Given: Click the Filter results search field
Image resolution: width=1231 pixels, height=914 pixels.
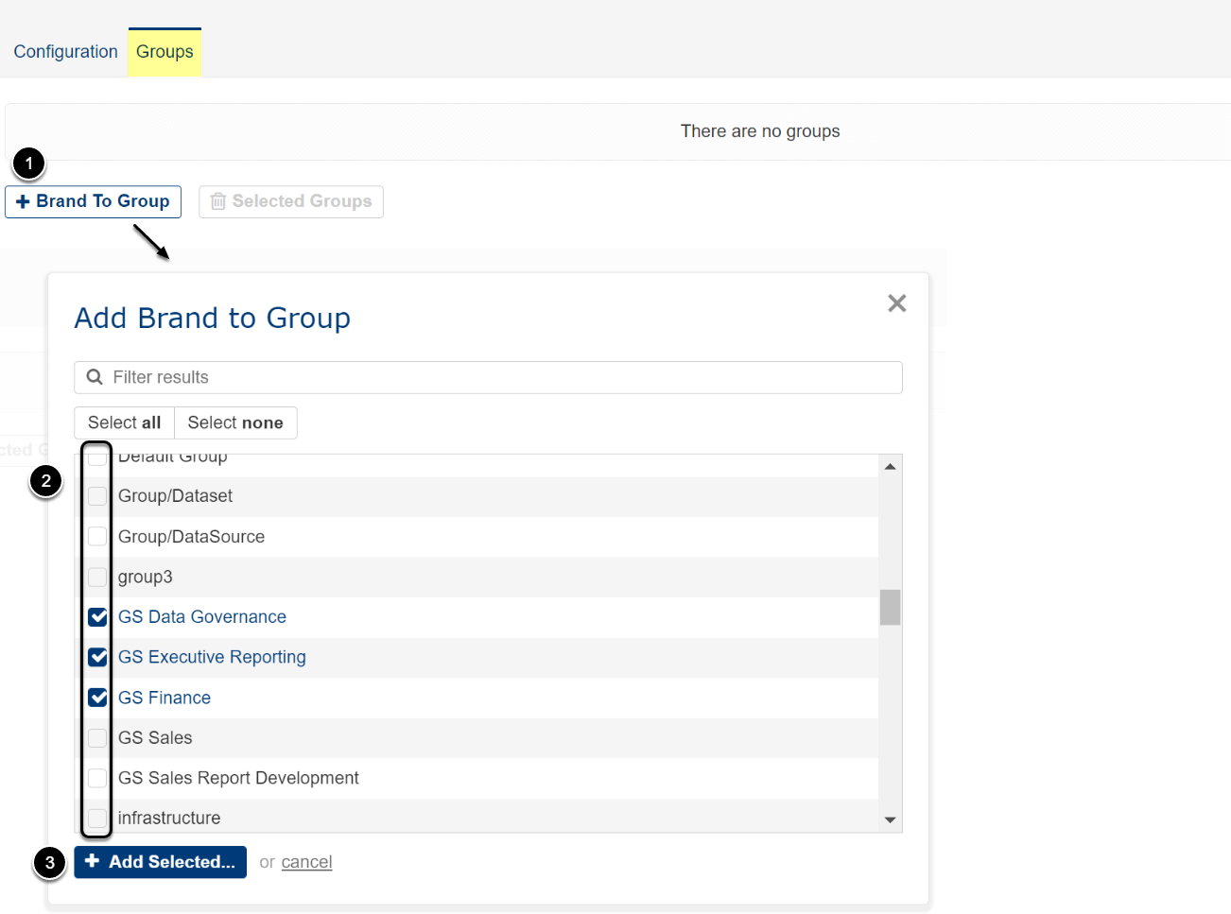Looking at the screenshot, I should [x=501, y=377].
